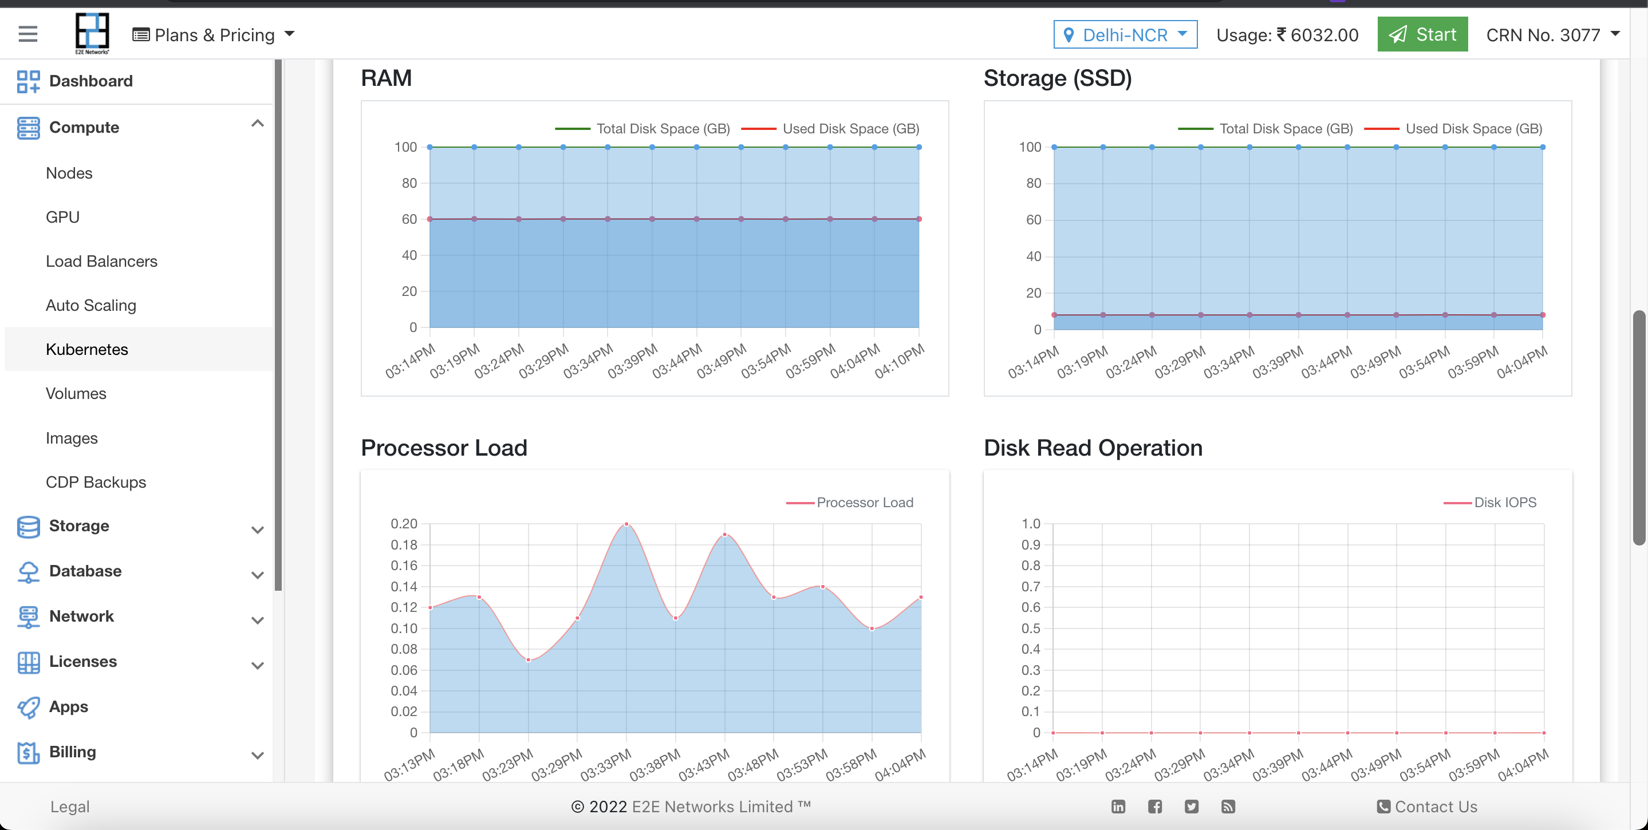Viewport: 1648px width, 830px height.
Task: Click the Database cloud icon
Action: click(28, 572)
